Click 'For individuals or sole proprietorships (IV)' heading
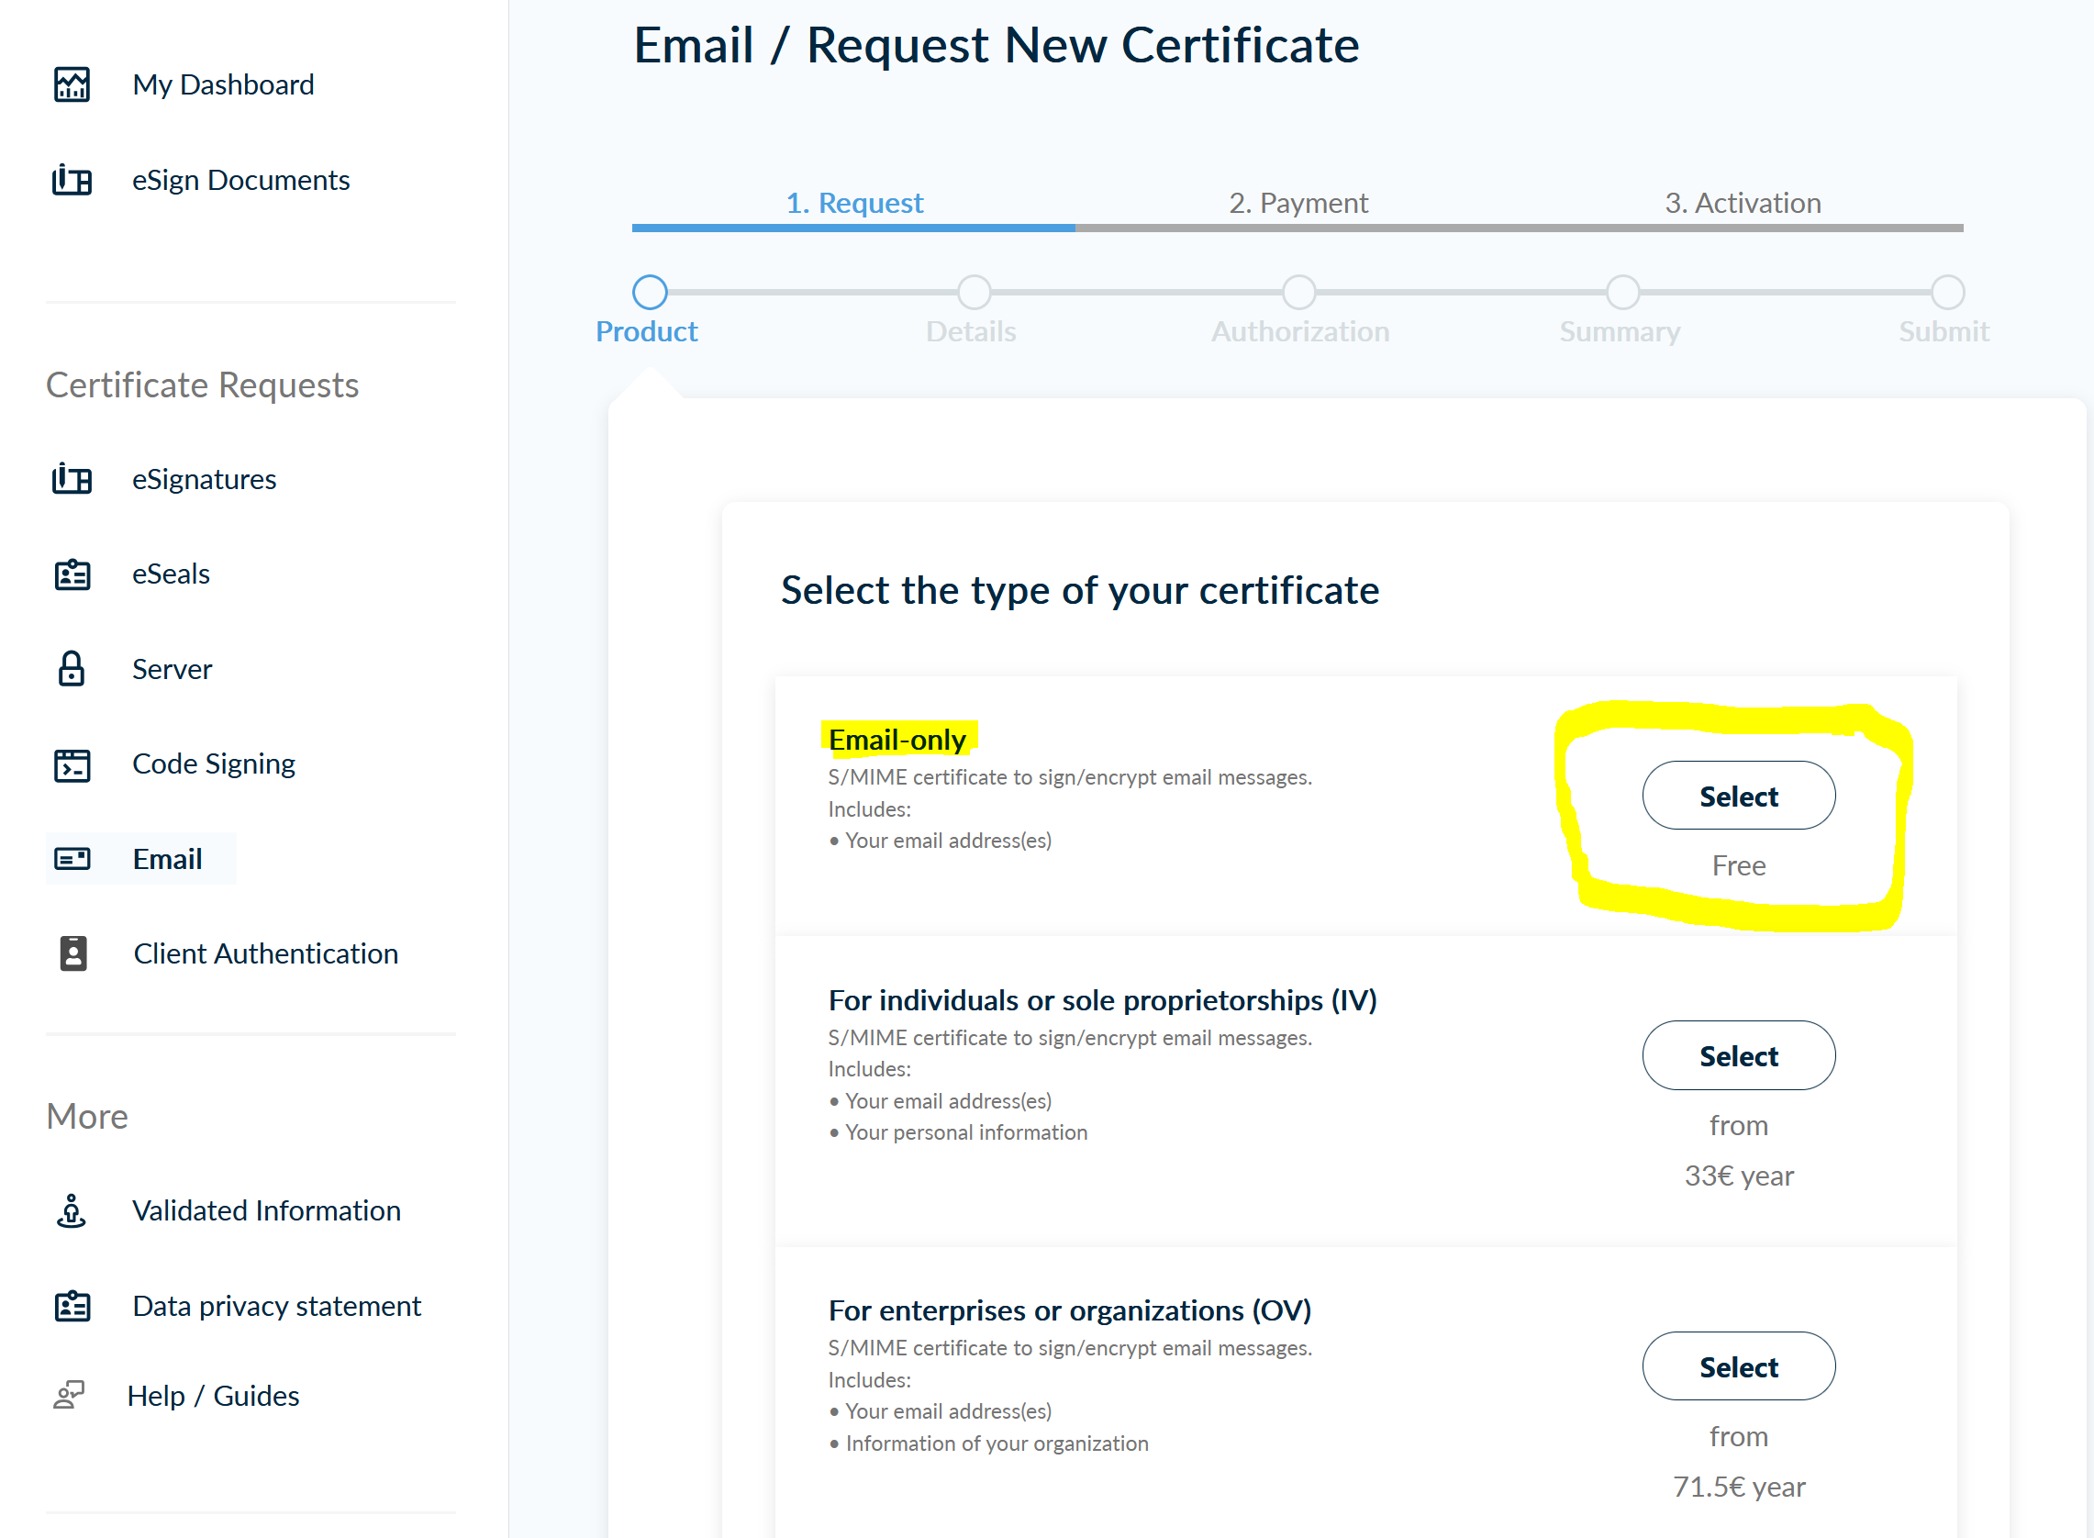The image size is (2094, 1538). click(x=1103, y=1000)
